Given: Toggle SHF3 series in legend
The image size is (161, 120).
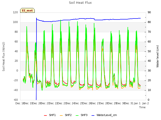Looking at the screenshot, I should [x=82, y=115].
